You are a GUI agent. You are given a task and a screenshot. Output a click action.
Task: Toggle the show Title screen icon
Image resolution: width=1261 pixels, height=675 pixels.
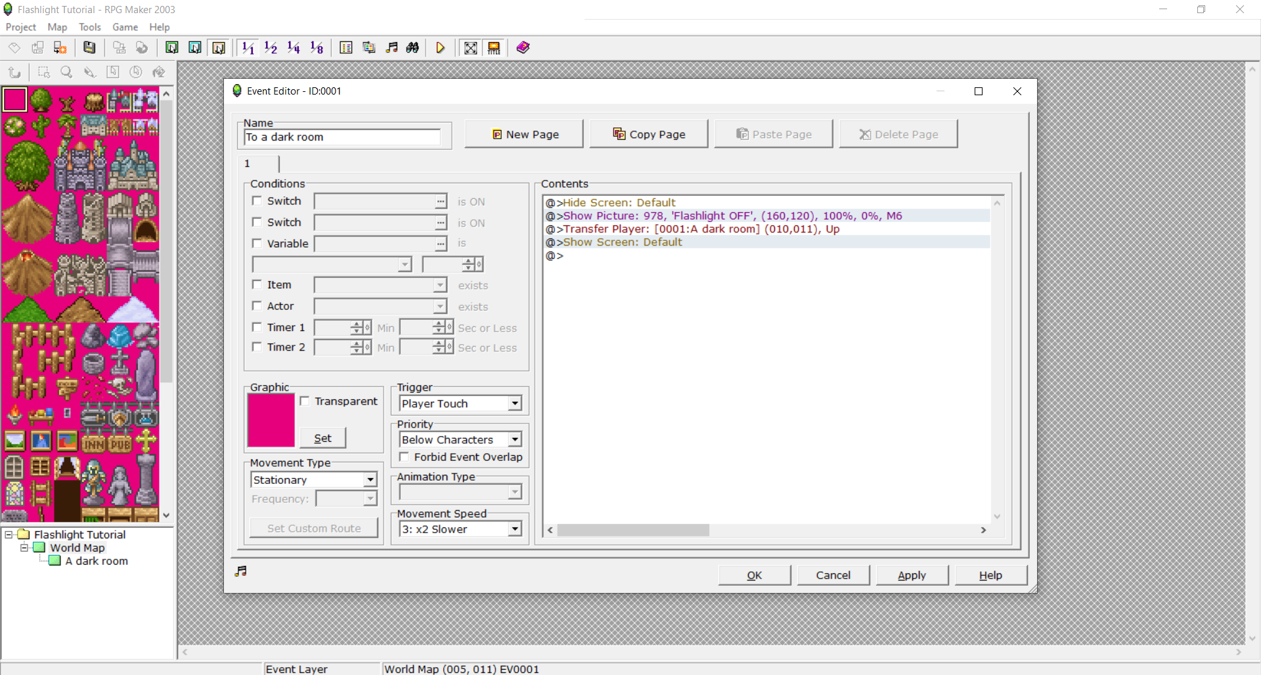pyautogui.click(x=494, y=47)
